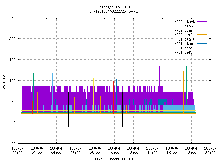Click the x-axis tick label 180404 16:00
The image size is (217, 162).
point(172,151)
